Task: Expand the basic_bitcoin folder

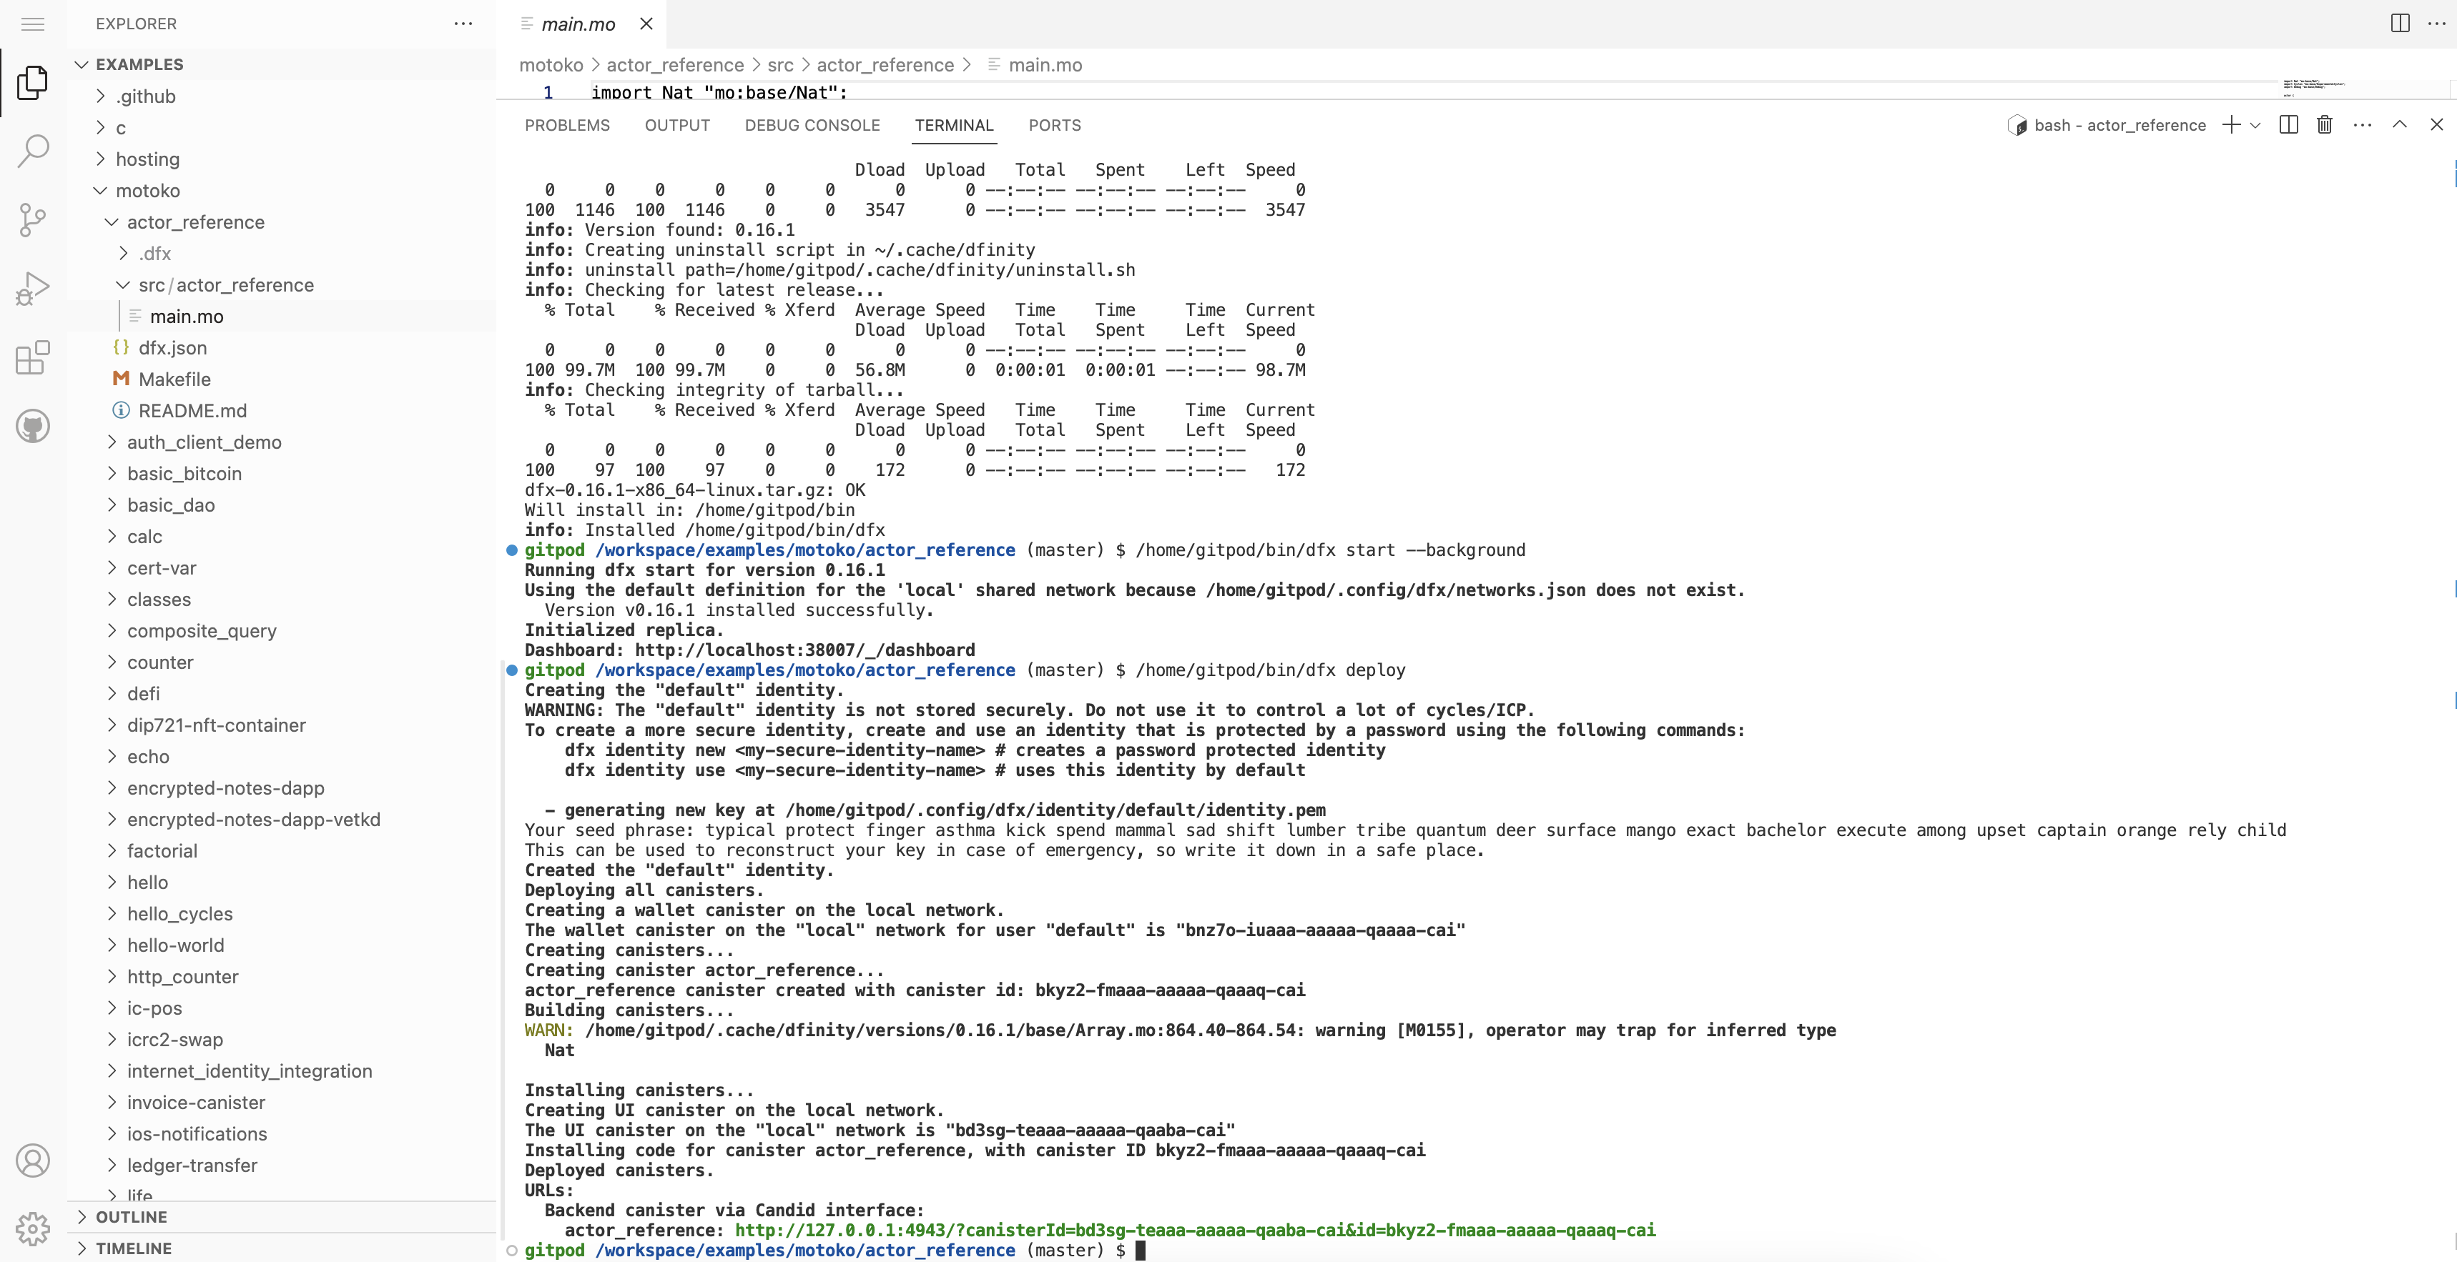Action: coord(184,474)
